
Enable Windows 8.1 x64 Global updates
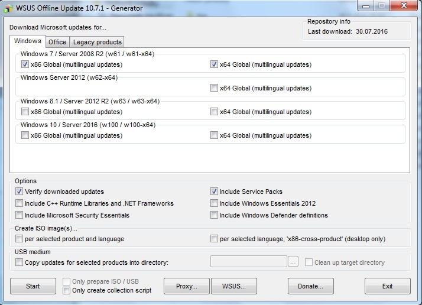pos(214,112)
